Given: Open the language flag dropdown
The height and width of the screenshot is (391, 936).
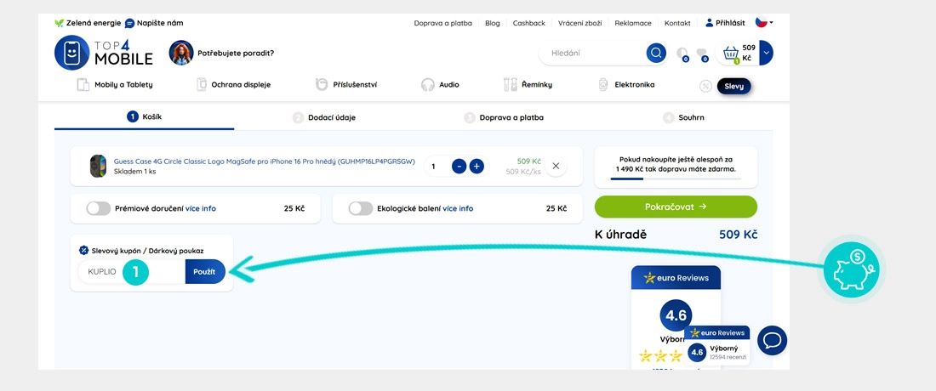Looking at the screenshot, I should tap(764, 23).
